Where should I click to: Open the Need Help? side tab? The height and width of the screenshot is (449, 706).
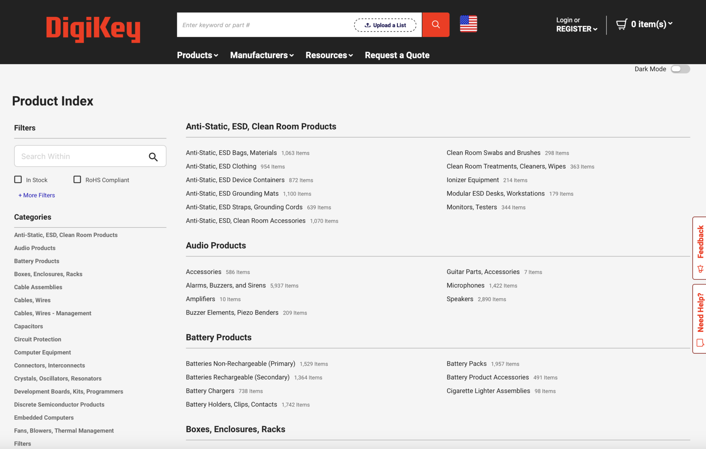pyautogui.click(x=699, y=318)
